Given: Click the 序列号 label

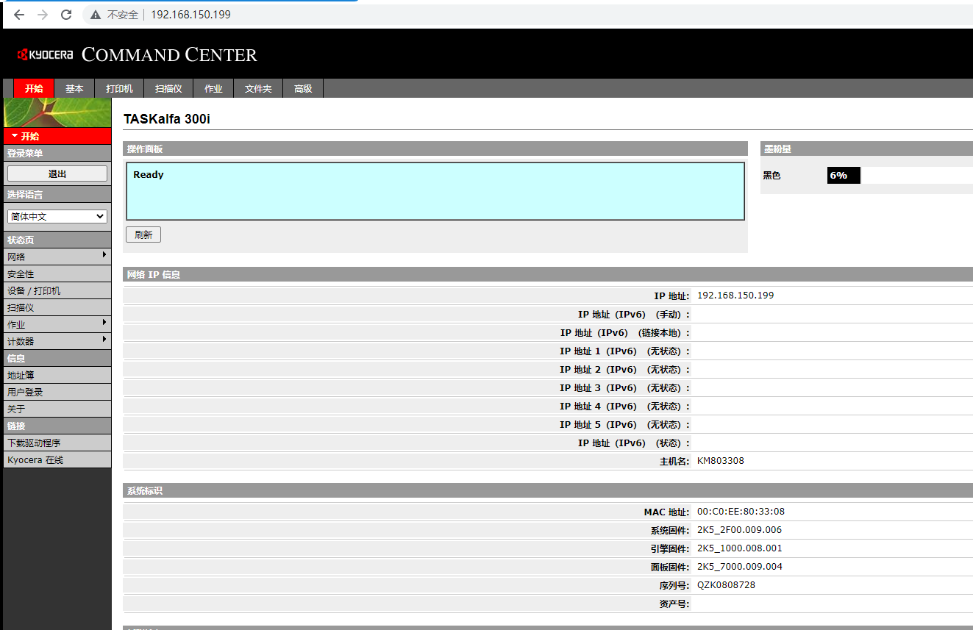Looking at the screenshot, I should [675, 586].
